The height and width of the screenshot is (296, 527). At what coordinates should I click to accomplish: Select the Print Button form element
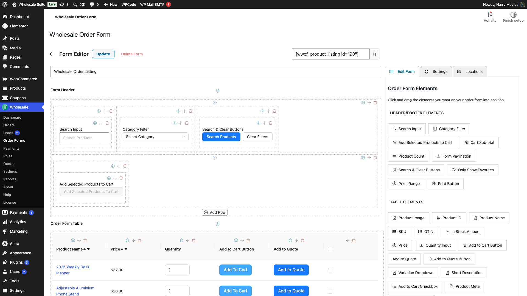coord(445,184)
